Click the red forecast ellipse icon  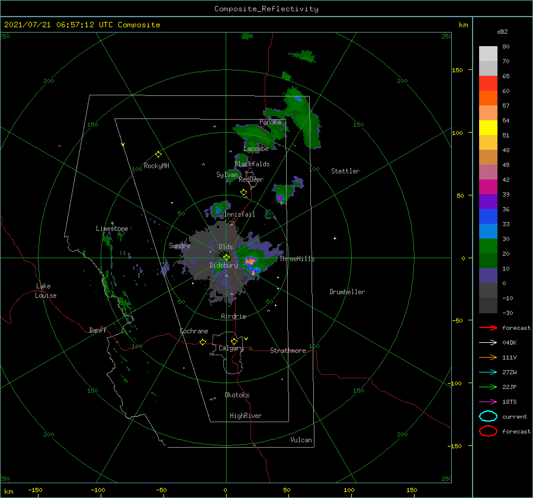[488, 431]
